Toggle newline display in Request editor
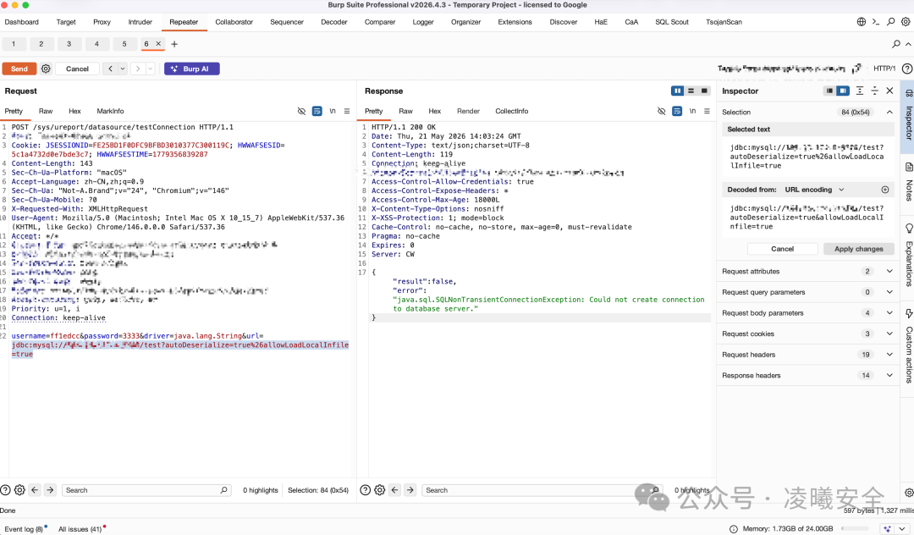The image size is (914, 535). pos(333,111)
